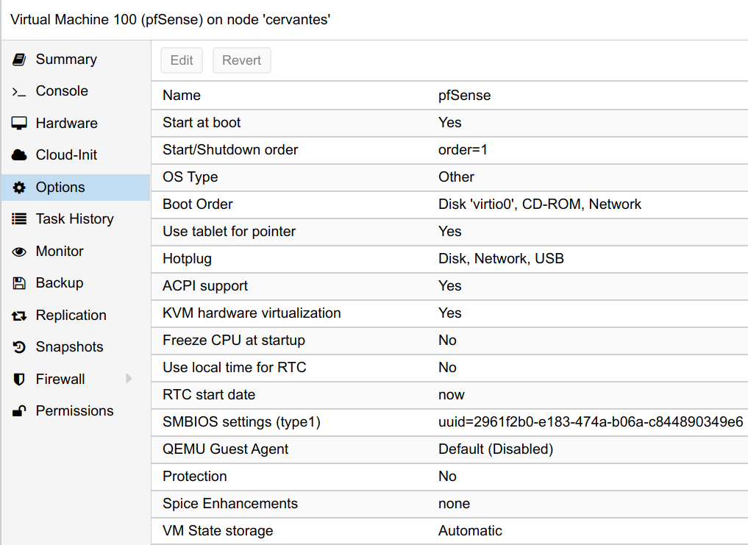Select the Start at boot row

450,123
